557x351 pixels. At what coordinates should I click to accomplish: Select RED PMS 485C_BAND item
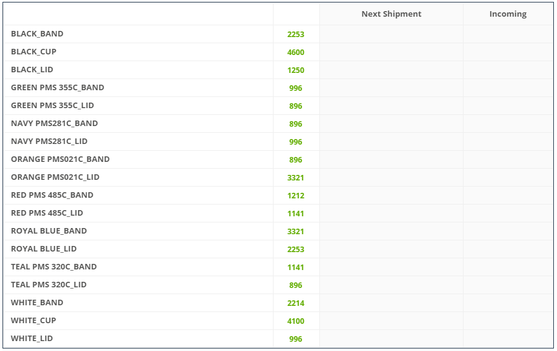[x=52, y=195]
